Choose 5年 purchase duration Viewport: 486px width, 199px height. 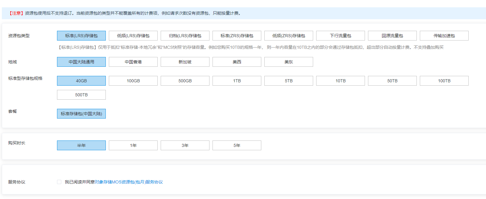pos(237,145)
